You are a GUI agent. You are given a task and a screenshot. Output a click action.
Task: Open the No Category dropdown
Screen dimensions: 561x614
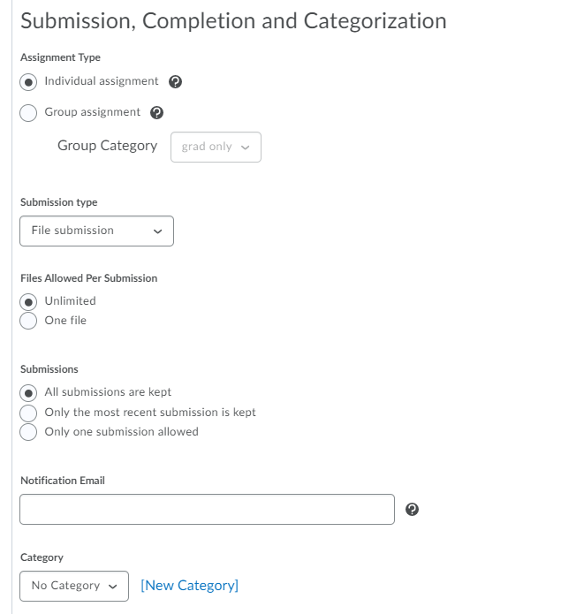[x=74, y=587]
